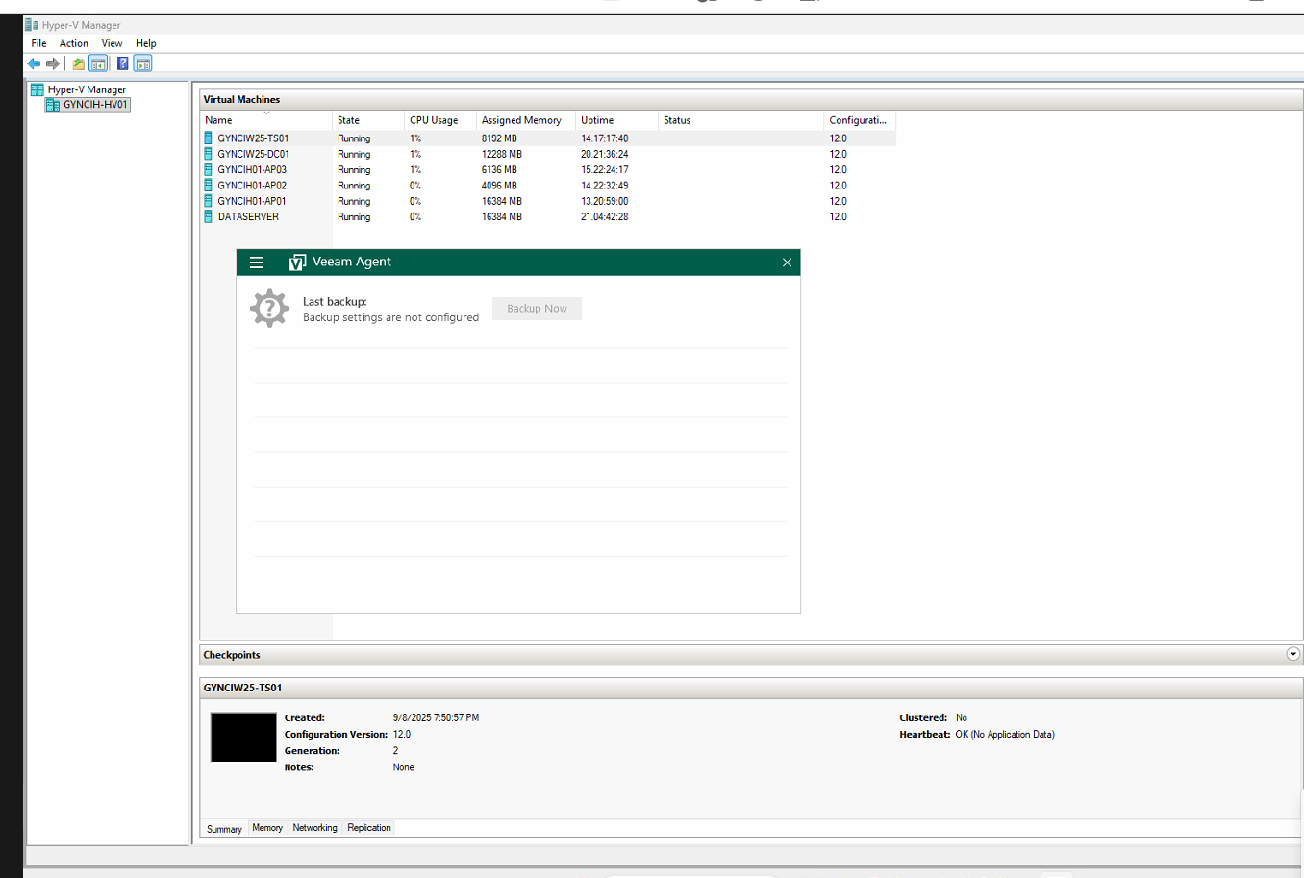Open the Veeam Agent hamburger menu
This screenshot has height=878, width=1304.
coord(257,263)
